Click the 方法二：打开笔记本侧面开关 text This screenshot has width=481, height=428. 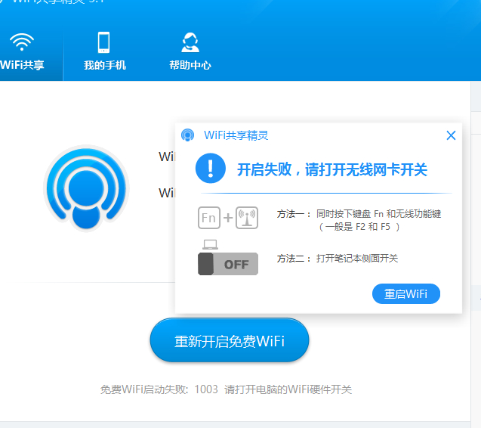pyautogui.click(x=337, y=259)
